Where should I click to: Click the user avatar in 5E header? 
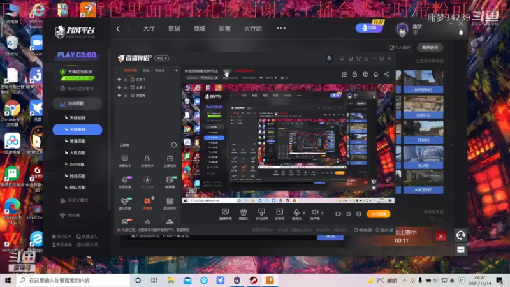402,29
